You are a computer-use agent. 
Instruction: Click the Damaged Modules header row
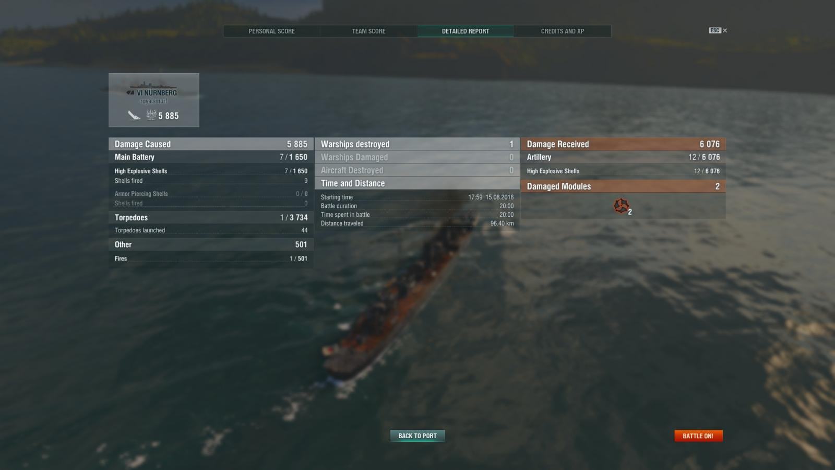coord(623,186)
